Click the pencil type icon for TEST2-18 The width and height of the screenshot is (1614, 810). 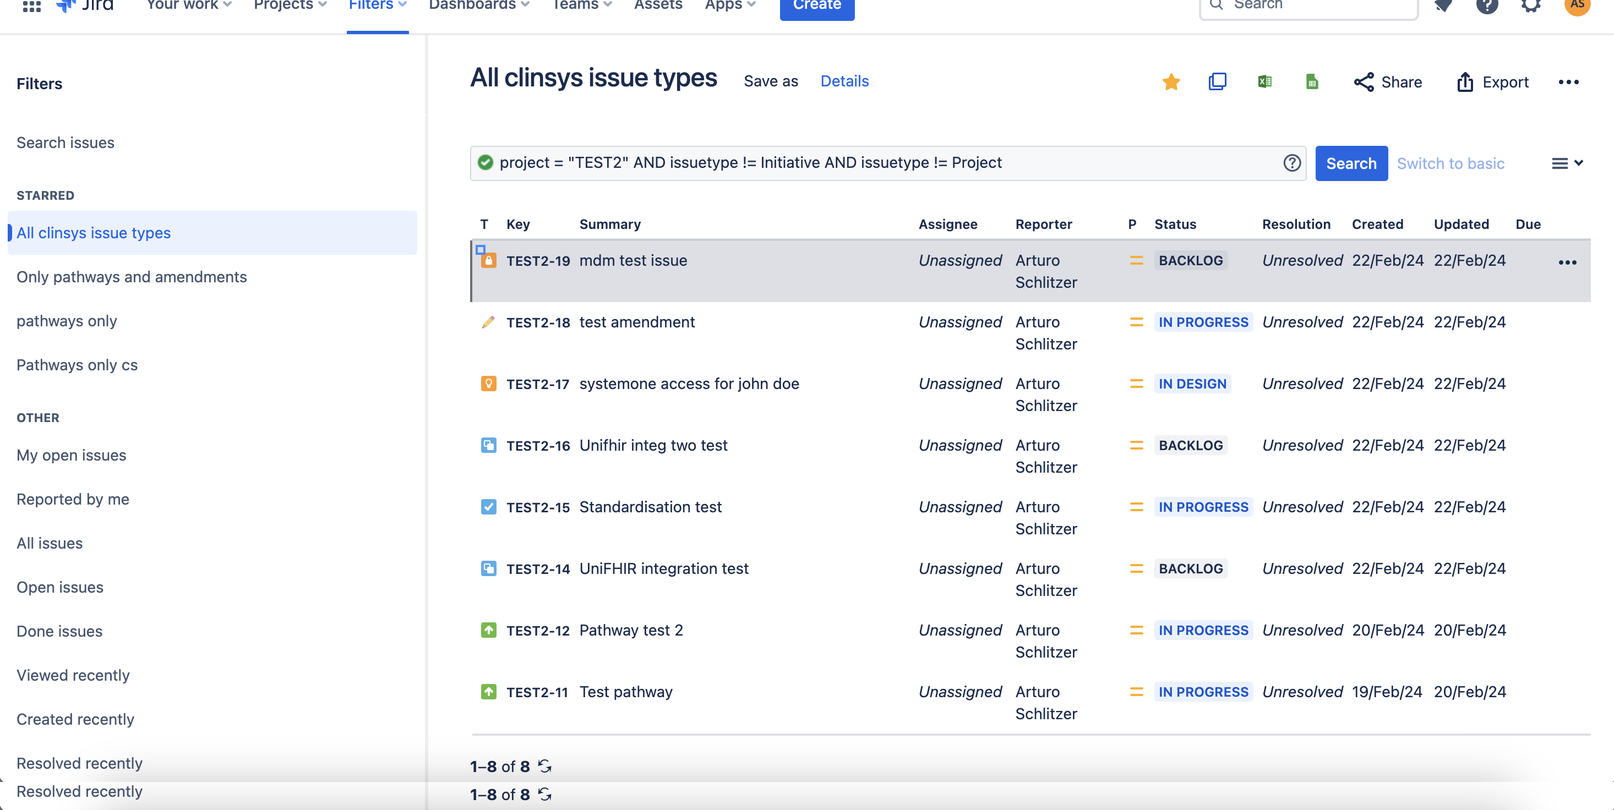point(488,322)
